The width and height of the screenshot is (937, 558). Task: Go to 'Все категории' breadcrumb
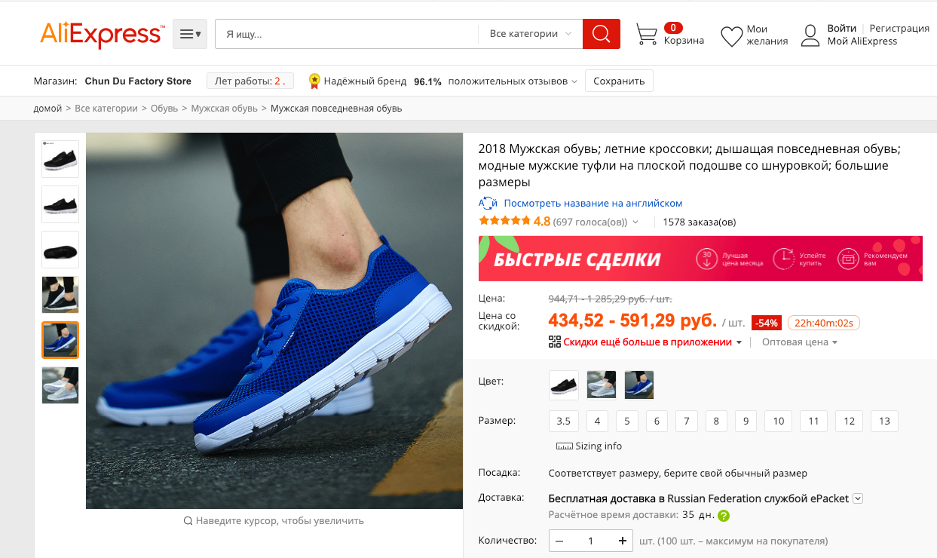click(106, 108)
